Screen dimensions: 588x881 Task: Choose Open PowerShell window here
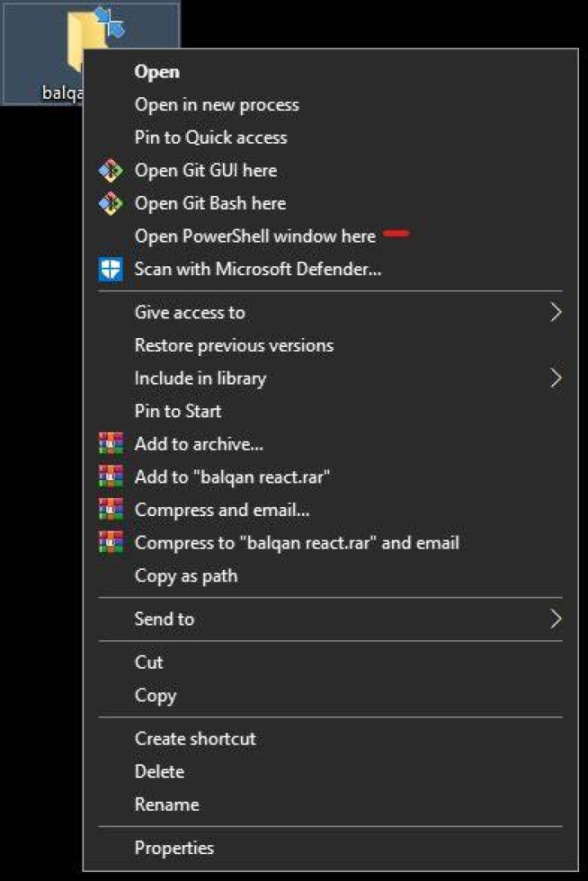(x=331, y=236)
